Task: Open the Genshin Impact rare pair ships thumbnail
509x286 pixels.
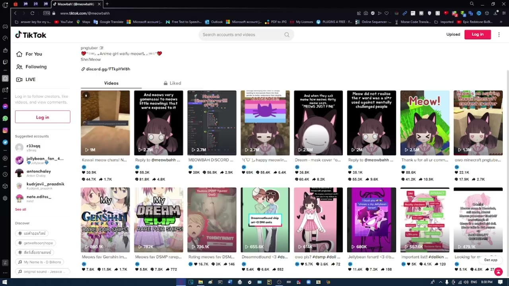Action: 105,220
